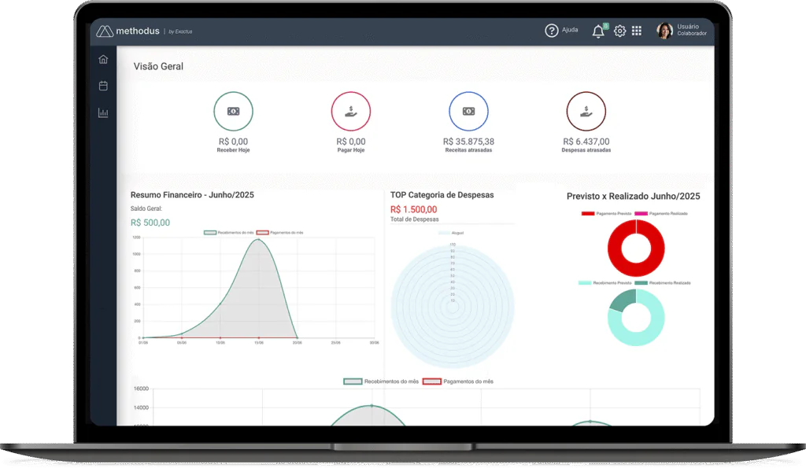The image size is (806, 468).
Task: Toggle Recebimento Realizado legend
Action: [663, 283]
